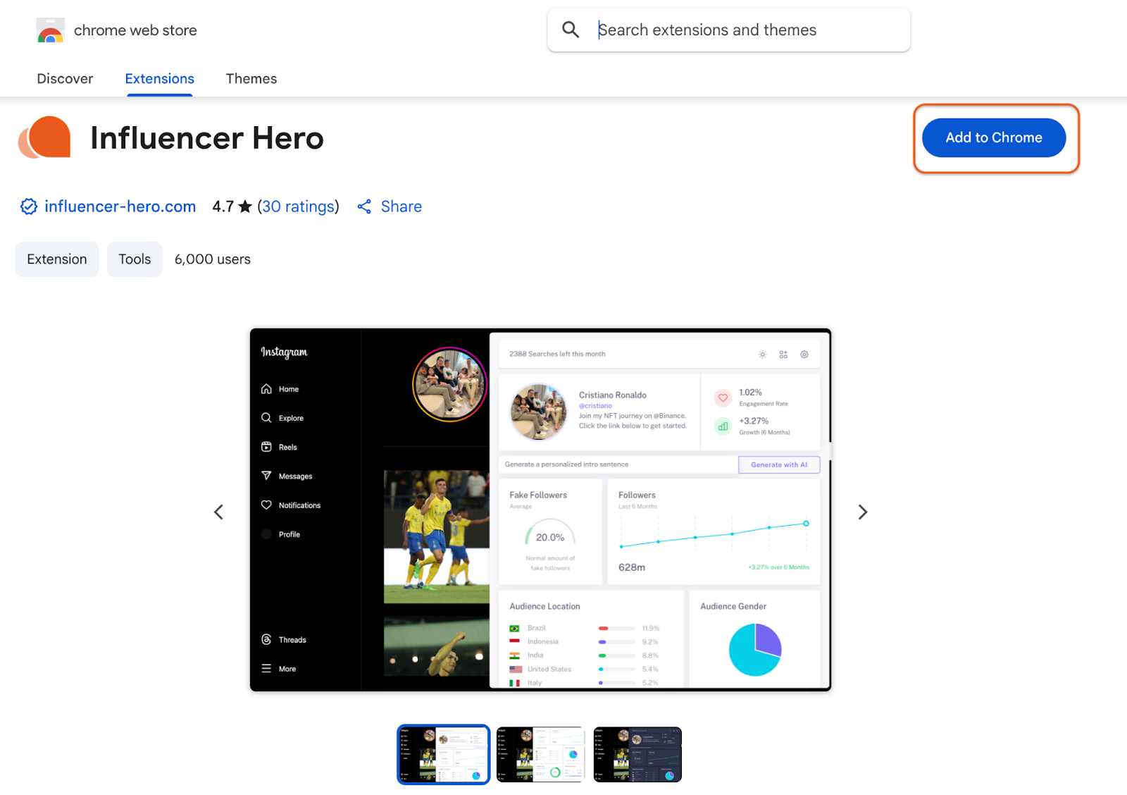Viewport: 1127px width, 795px height.
Task: Click the Instagram Home icon in preview
Action: click(x=266, y=389)
